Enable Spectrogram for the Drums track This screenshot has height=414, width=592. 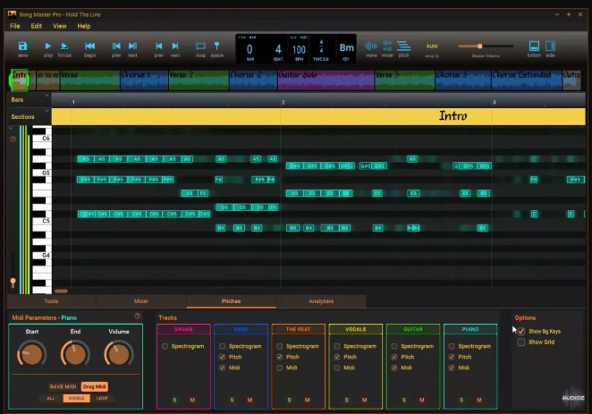coord(165,346)
